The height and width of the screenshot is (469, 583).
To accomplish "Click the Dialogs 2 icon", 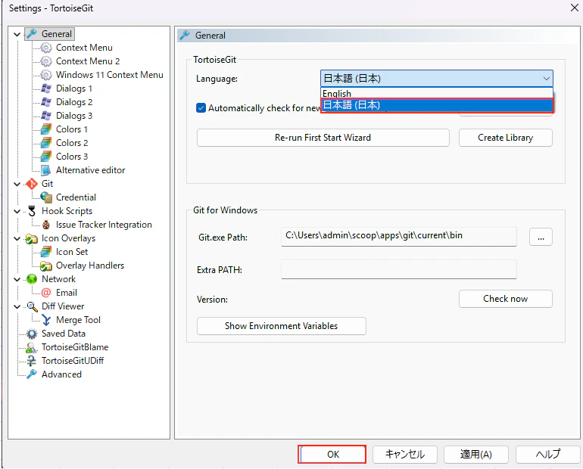I will click(x=46, y=102).
